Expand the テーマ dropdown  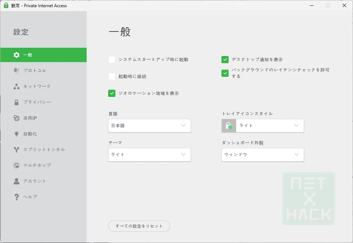[149, 155]
